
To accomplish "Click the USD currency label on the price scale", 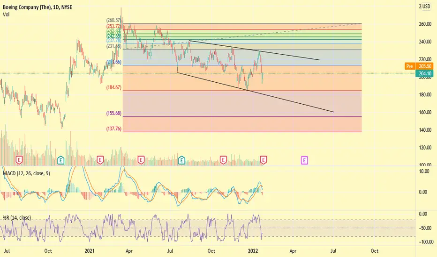I will [426, 7].
